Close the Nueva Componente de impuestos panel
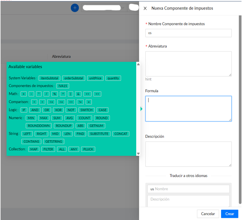Screen dimensions: 242x220 pyautogui.click(x=145, y=8)
